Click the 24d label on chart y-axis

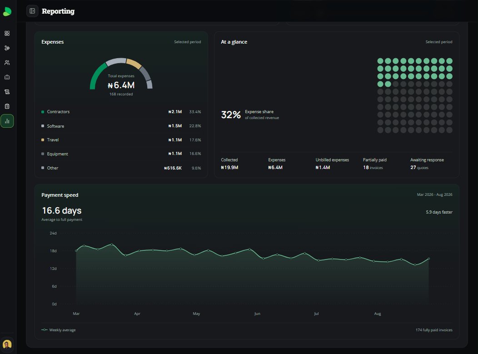(53, 233)
